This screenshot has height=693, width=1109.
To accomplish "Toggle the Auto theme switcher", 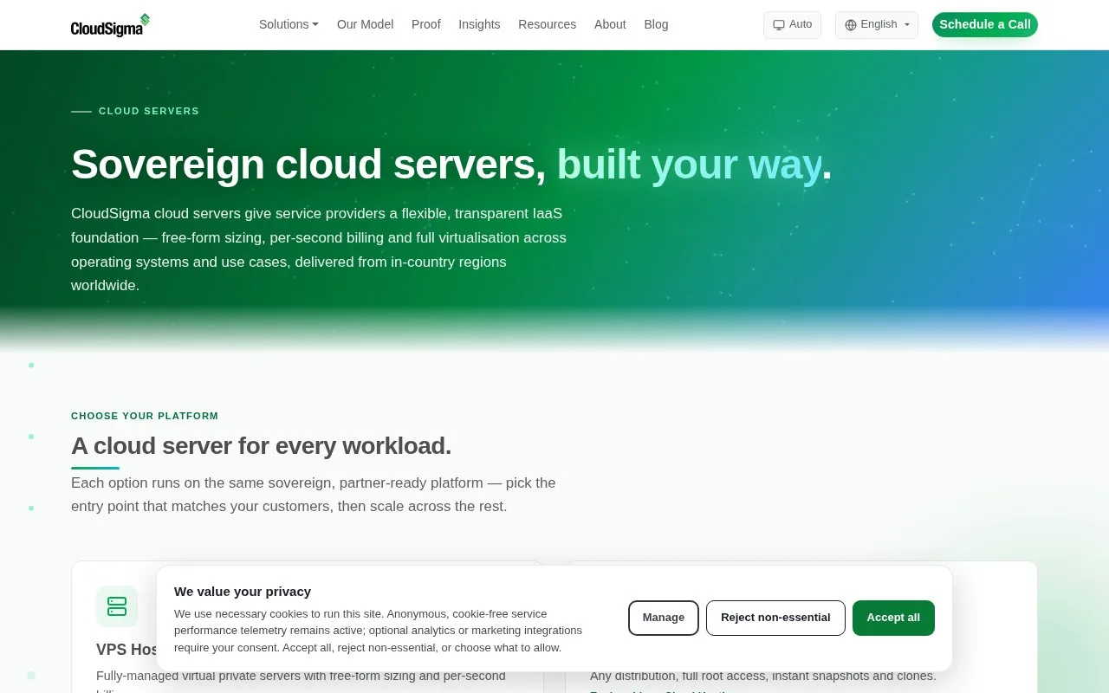I will pyautogui.click(x=792, y=25).
